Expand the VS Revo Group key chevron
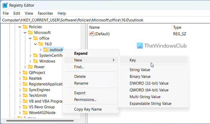 pyautogui.click(x=20, y=107)
